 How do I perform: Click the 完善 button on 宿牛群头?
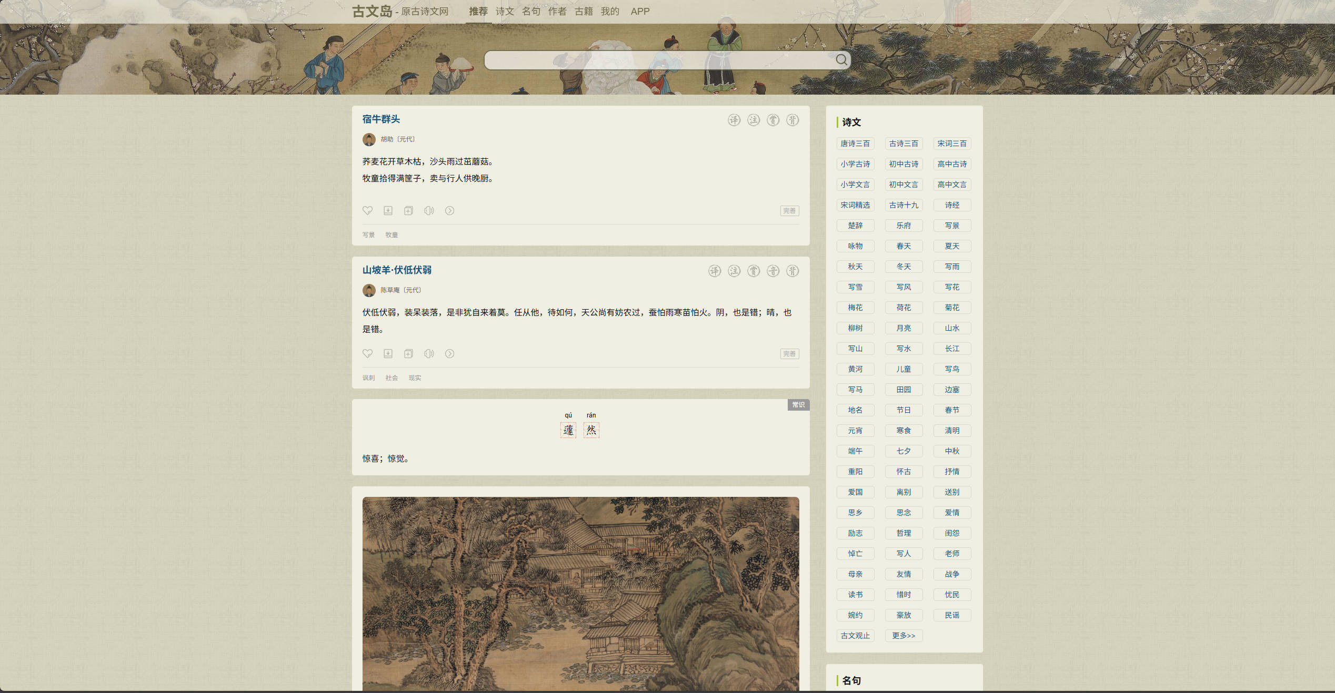tap(789, 211)
